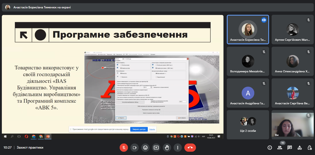Image resolution: width=315 pixels, height=155 pixels.
Task: Open 'Кошторисні документи' menu in АВК window
Action: [91, 54]
